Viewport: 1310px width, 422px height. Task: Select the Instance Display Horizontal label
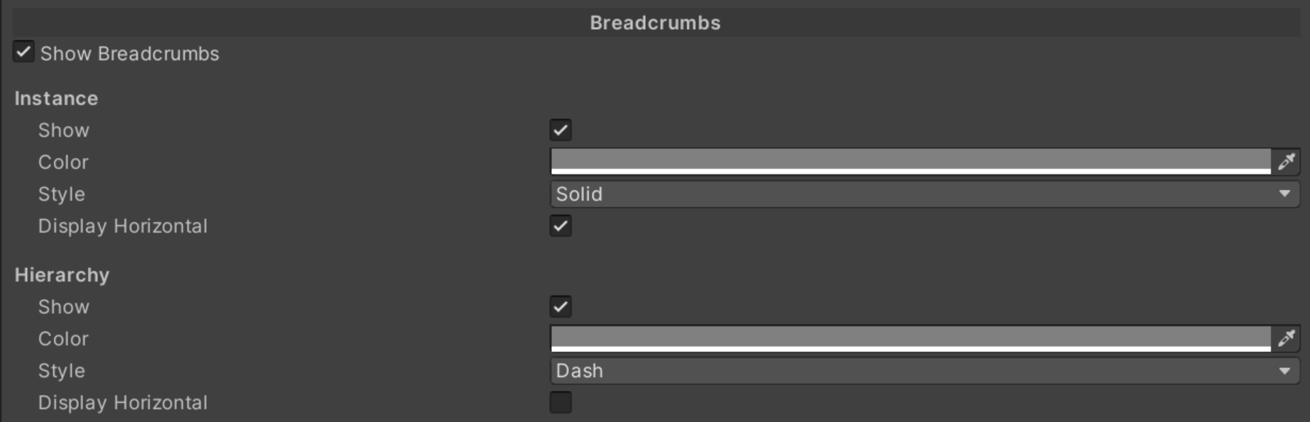[122, 226]
